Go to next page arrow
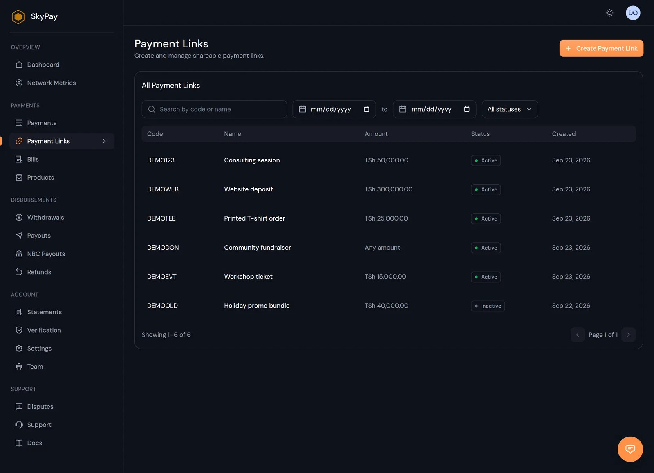Viewport: 654px width, 473px height. click(x=628, y=335)
